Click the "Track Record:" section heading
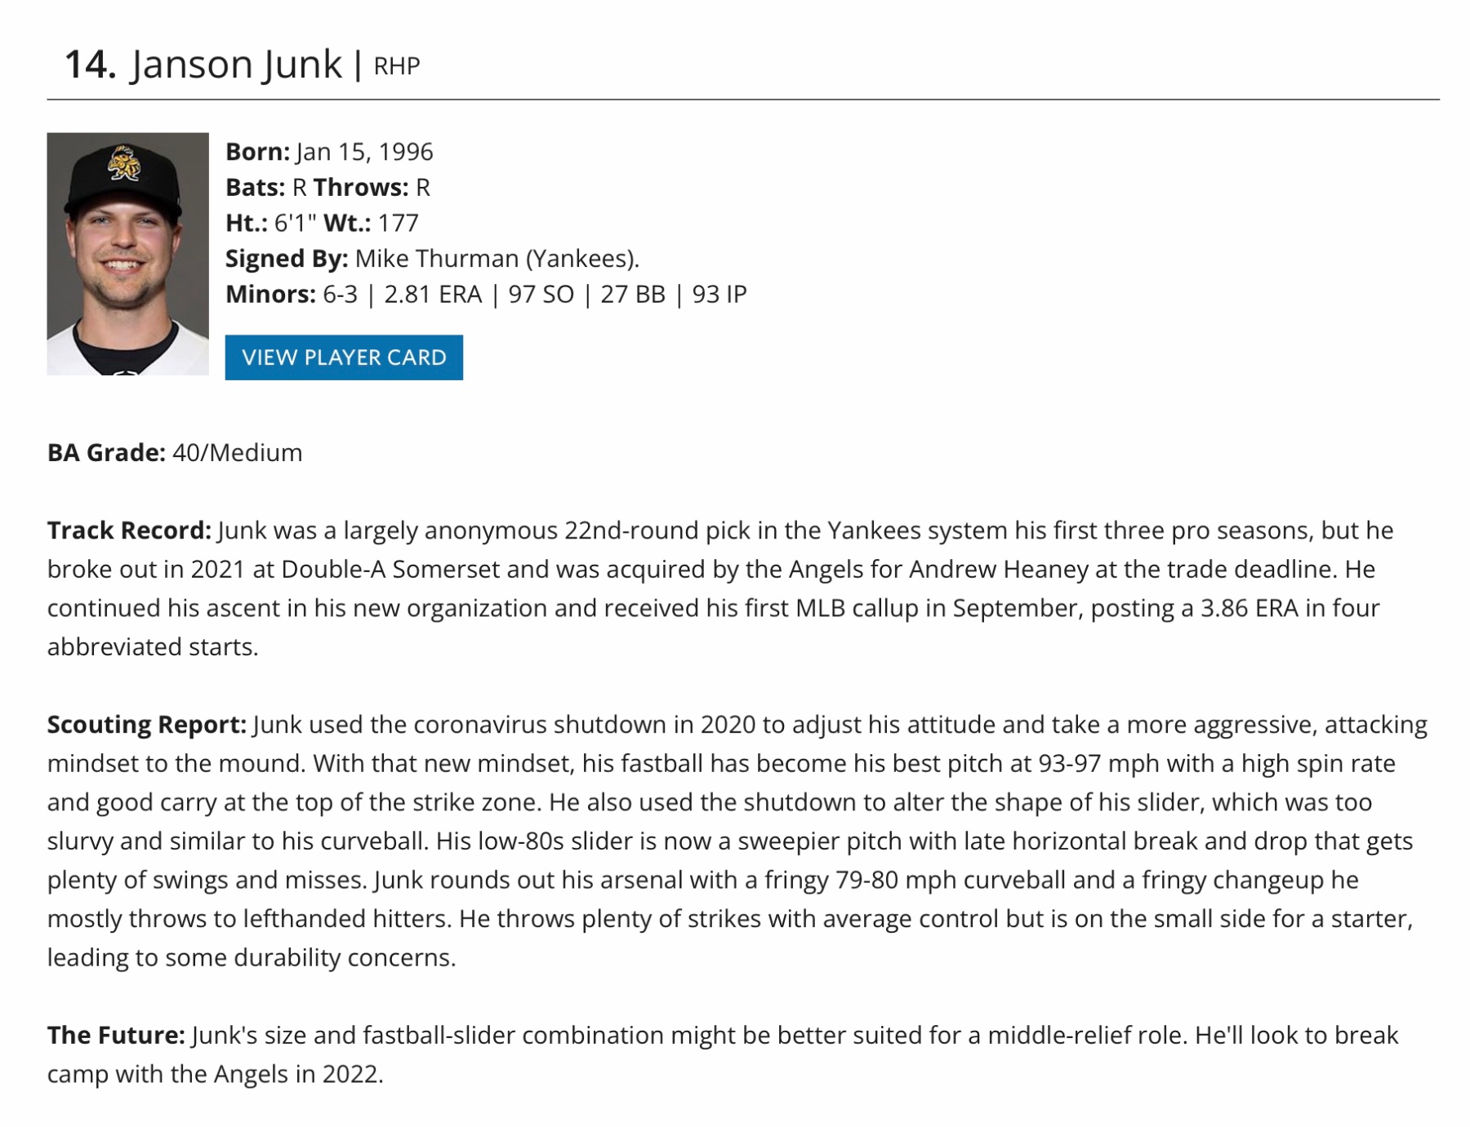Screen dimensions: 1470x1127 (129, 530)
